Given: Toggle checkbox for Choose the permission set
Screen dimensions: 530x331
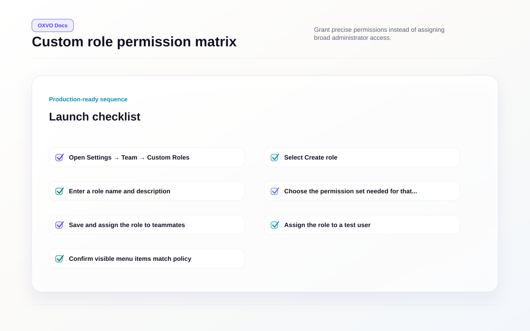Looking at the screenshot, I should pos(275,191).
